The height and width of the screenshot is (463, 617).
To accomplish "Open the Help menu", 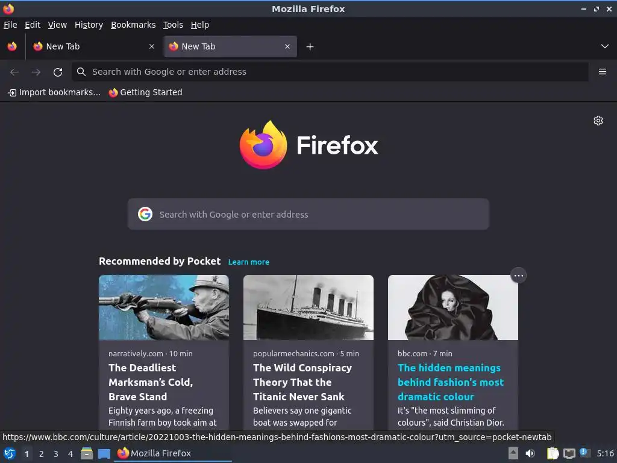I will click(x=200, y=25).
